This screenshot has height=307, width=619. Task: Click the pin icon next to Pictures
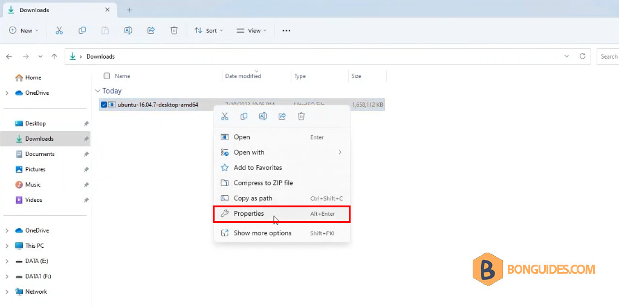point(86,169)
